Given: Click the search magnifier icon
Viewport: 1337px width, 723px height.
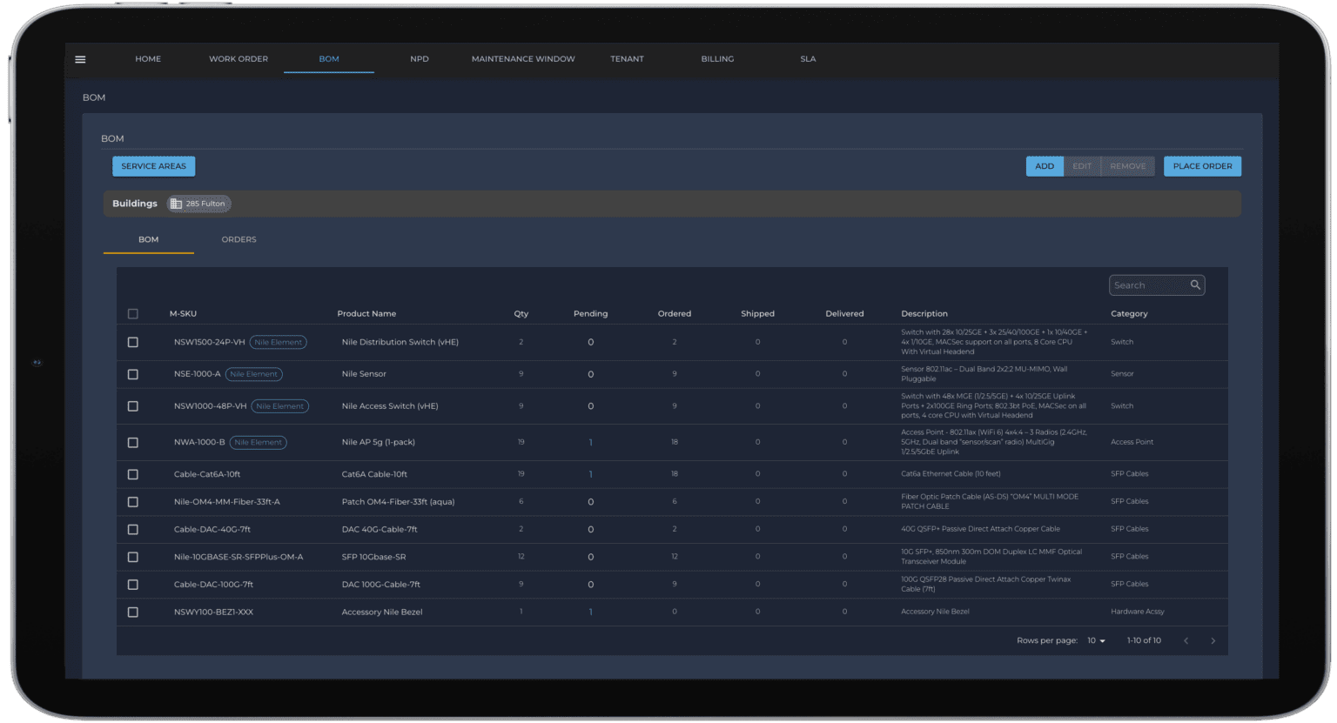Looking at the screenshot, I should pos(1195,285).
